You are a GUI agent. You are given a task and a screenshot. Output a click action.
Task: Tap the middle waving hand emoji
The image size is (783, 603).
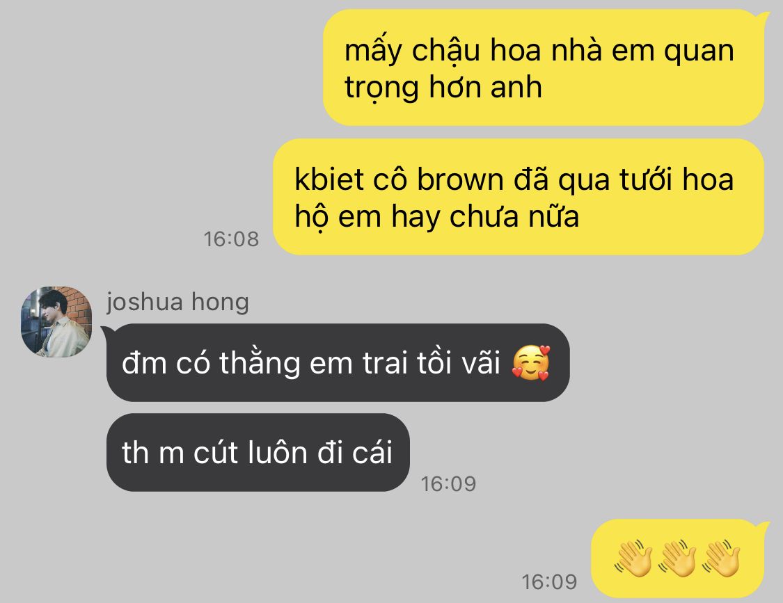pos(678,558)
